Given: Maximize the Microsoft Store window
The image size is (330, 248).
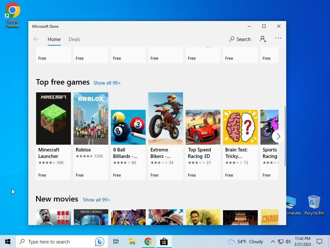Looking at the screenshot, I should click(x=264, y=26).
